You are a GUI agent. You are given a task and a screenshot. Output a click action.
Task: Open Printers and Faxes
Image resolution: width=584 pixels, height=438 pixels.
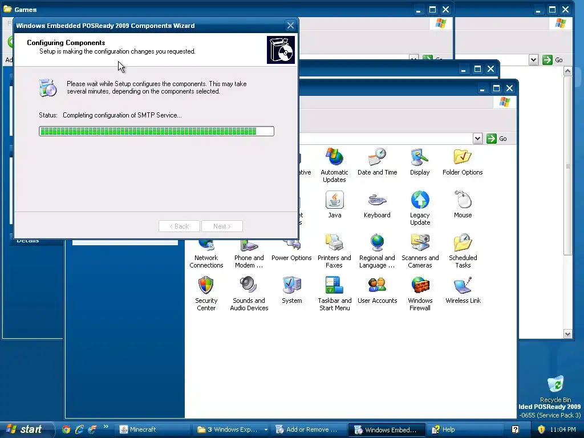click(334, 251)
